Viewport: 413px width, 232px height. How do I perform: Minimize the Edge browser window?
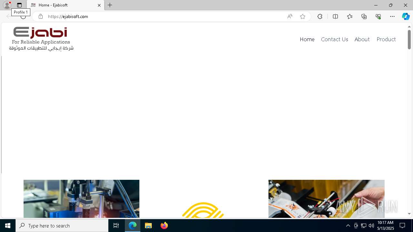(x=376, y=5)
